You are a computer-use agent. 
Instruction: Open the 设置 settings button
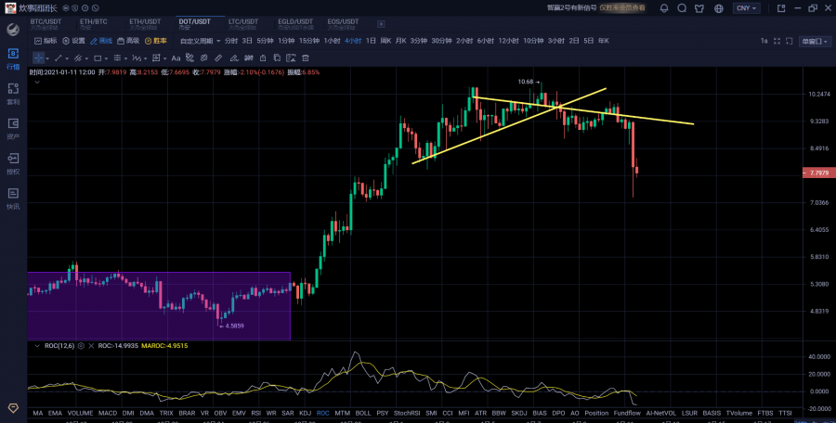[73, 41]
